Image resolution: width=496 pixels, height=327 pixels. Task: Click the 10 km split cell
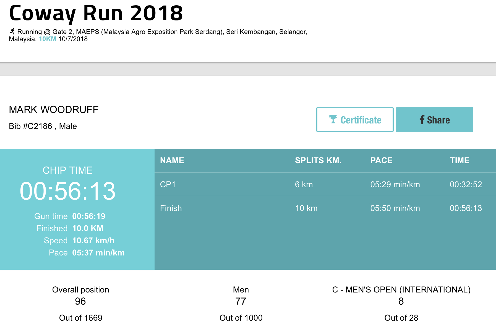click(x=306, y=208)
